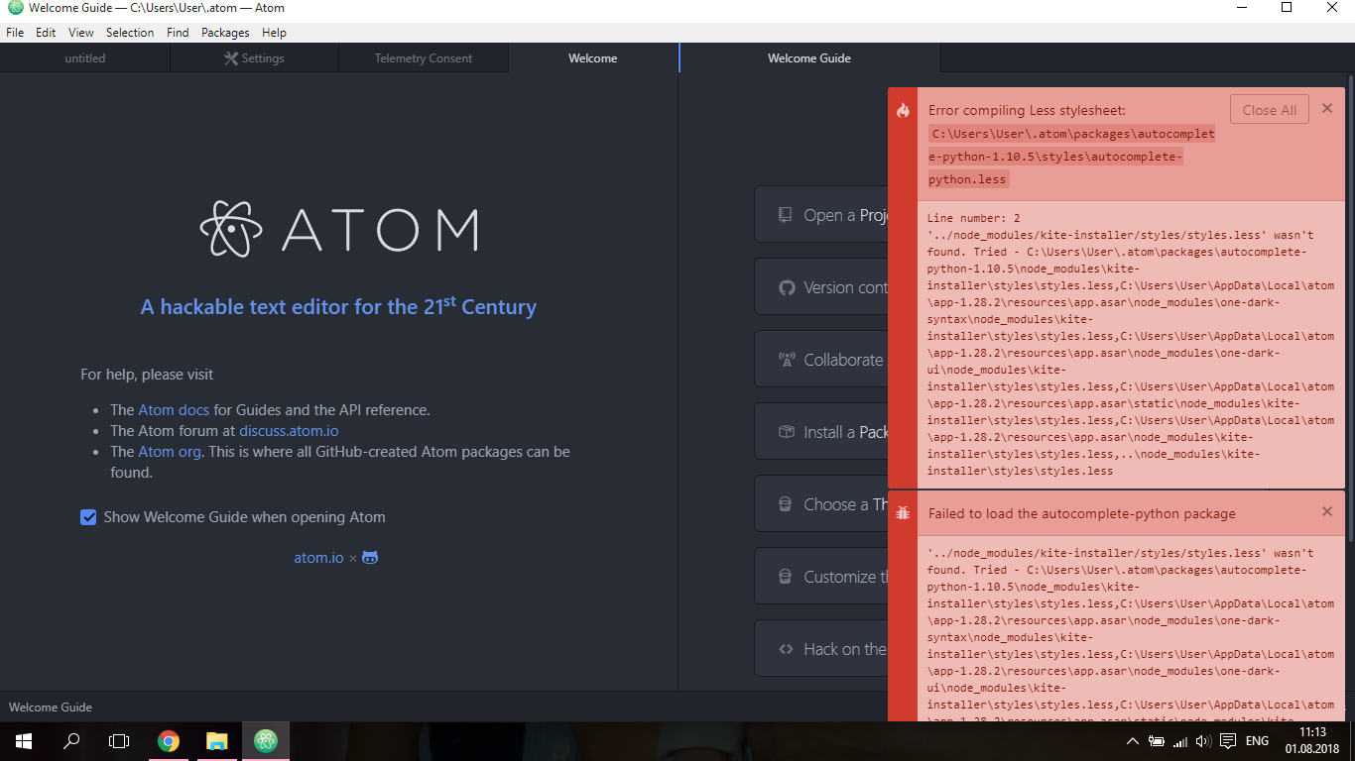Click the bug icon on the failed package notification
The height and width of the screenshot is (761, 1355).
[903, 513]
